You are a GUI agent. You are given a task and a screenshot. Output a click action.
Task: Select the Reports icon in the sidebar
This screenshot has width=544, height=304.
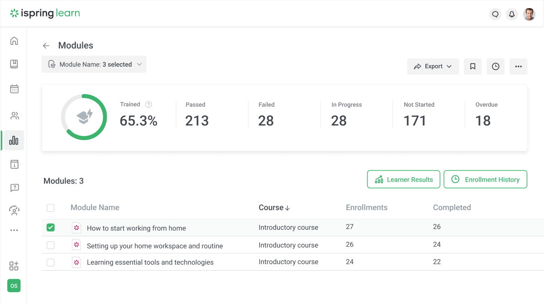pos(14,140)
